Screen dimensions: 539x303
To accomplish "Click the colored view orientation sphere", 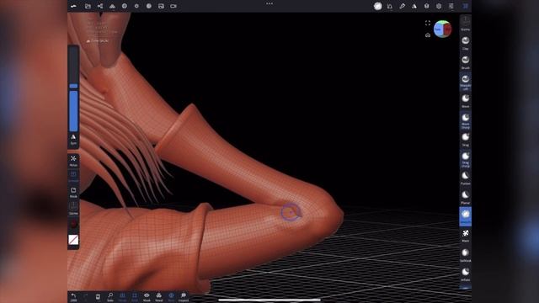I will point(442,29).
